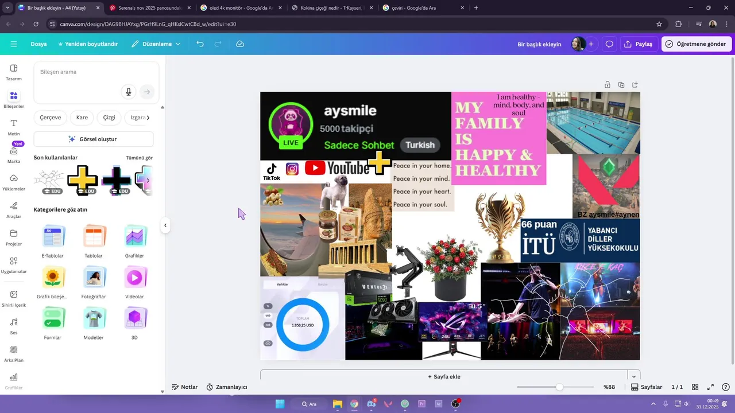735x413 pixels.
Task: Open the Sihirli İçerik panel
Action: (14, 298)
